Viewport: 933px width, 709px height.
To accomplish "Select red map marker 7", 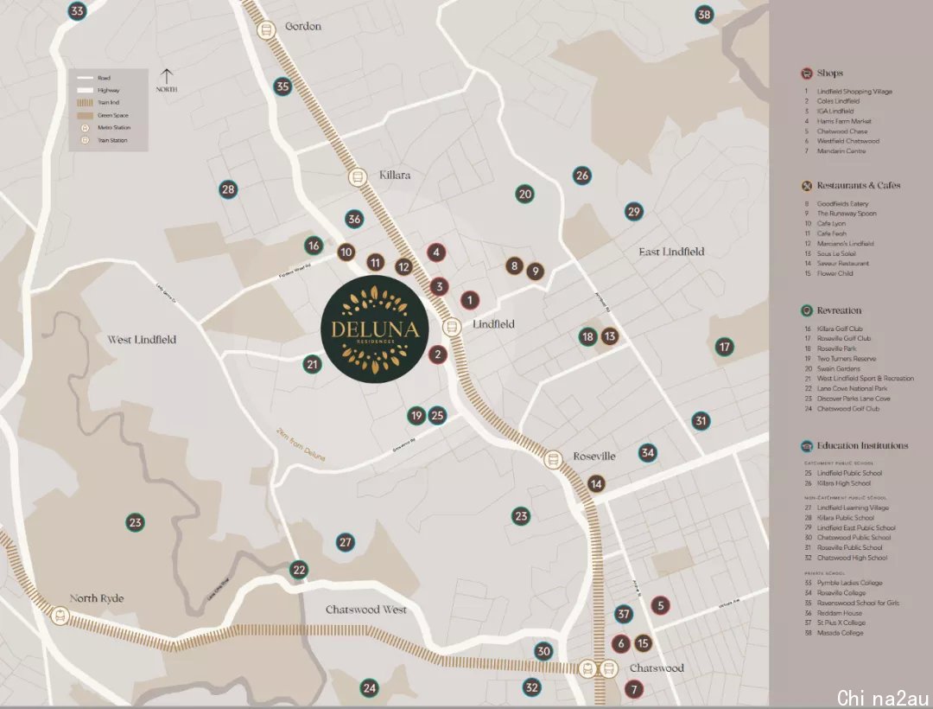I will click(634, 689).
